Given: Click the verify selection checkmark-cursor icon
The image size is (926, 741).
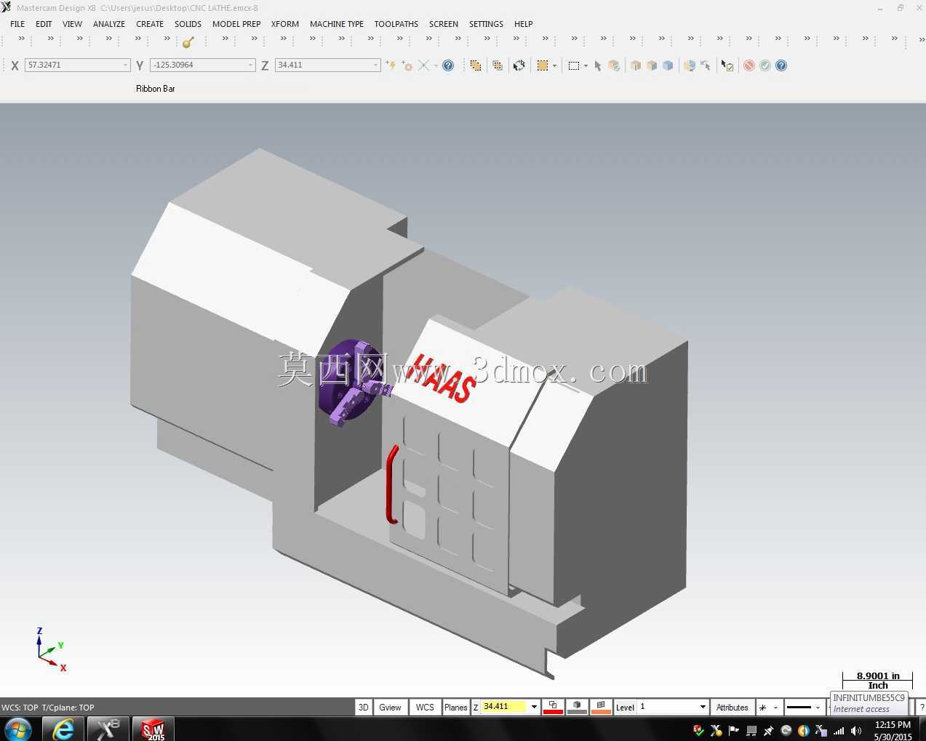Looking at the screenshot, I should 727,65.
